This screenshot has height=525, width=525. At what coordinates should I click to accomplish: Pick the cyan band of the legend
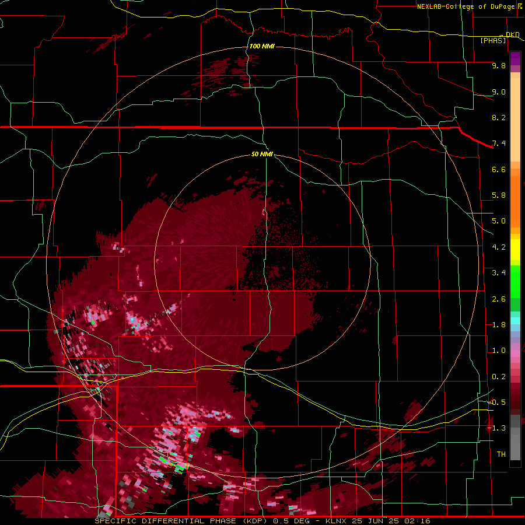tap(515, 321)
